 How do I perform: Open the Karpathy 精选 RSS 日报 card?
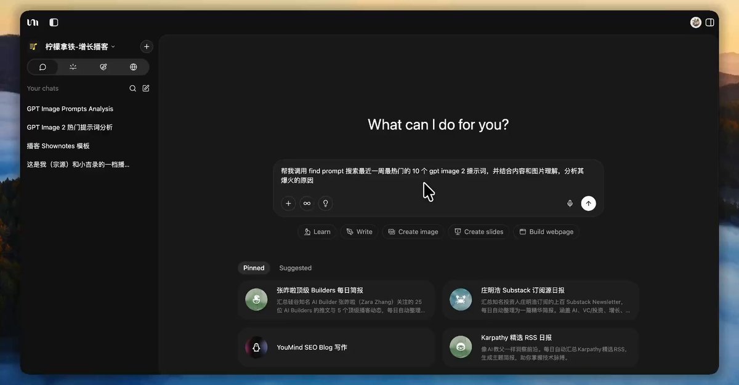point(541,347)
